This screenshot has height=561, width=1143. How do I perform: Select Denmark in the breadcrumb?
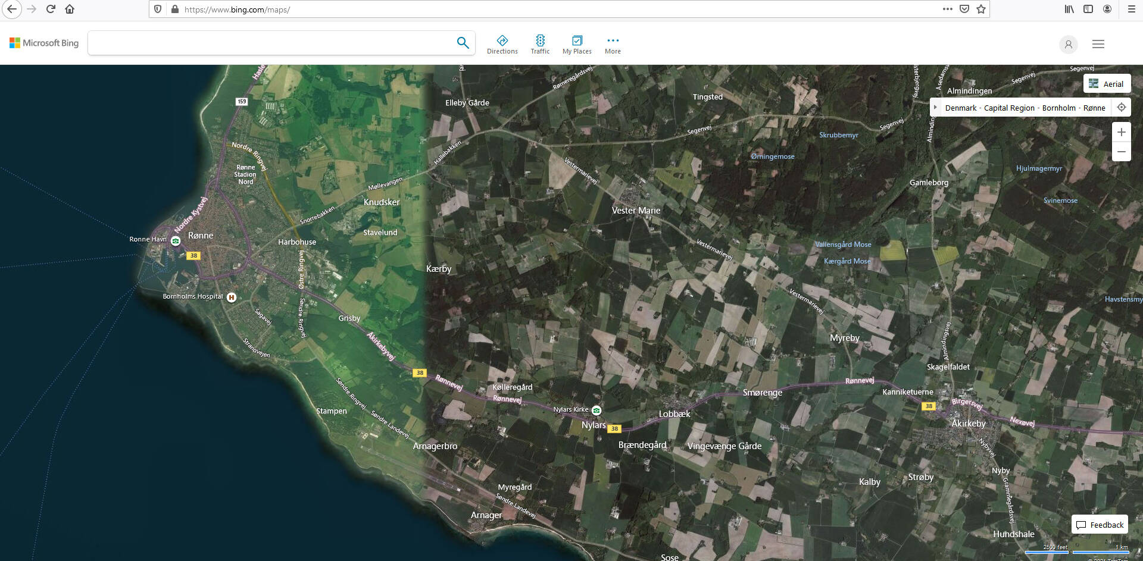click(961, 108)
